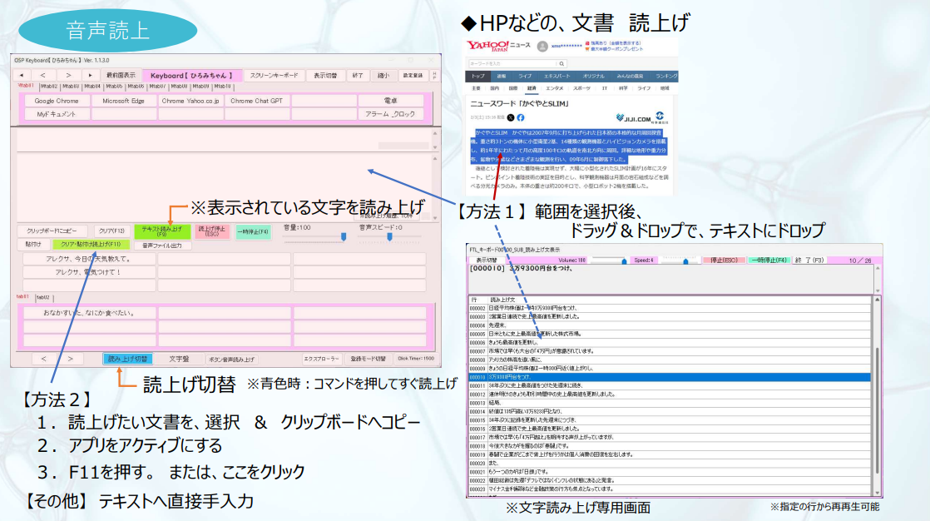Click the filled right-arrow button in Keyboard toolbar

[x=90, y=76]
